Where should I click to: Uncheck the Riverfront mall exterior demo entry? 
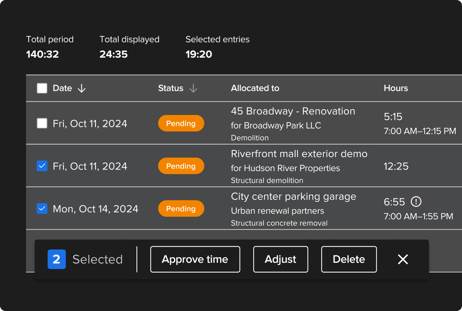(x=42, y=166)
